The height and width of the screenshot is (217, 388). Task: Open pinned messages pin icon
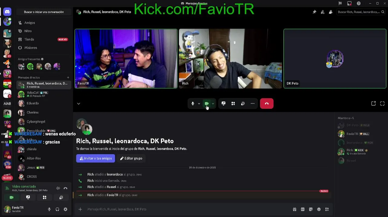point(315,12)
